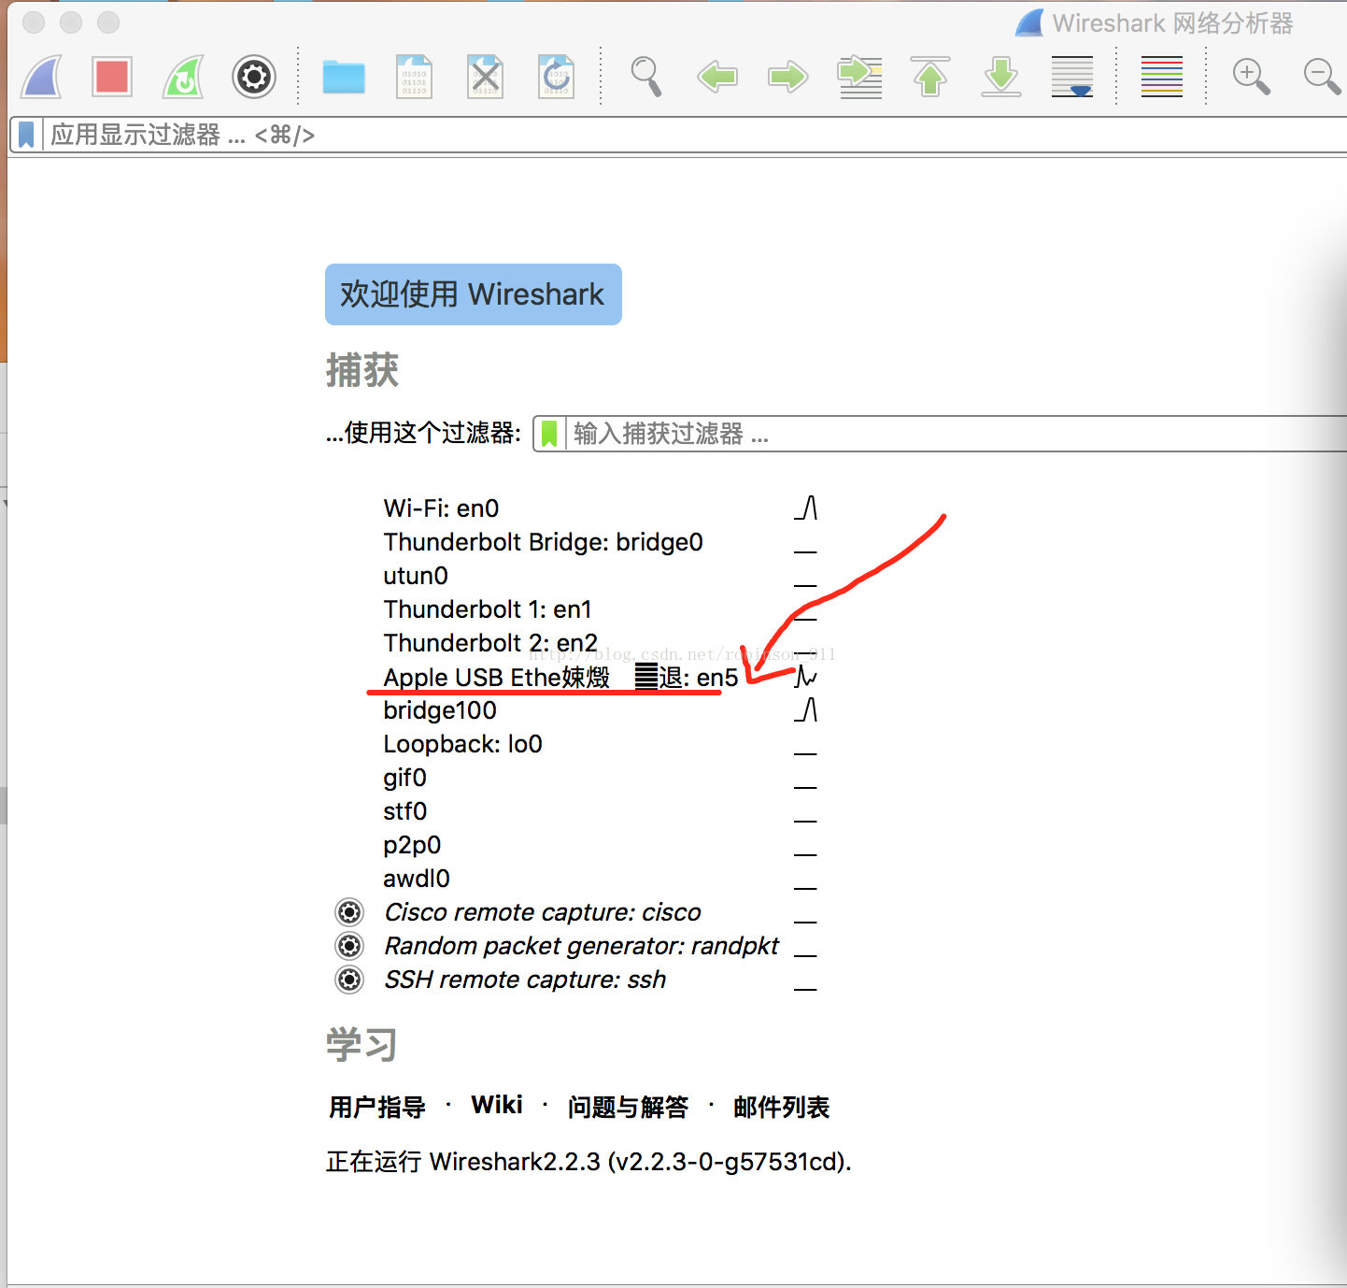Select SSH remote capture: ssh
Viewport: 1347px width, 1288px height.
click(525, 980)
